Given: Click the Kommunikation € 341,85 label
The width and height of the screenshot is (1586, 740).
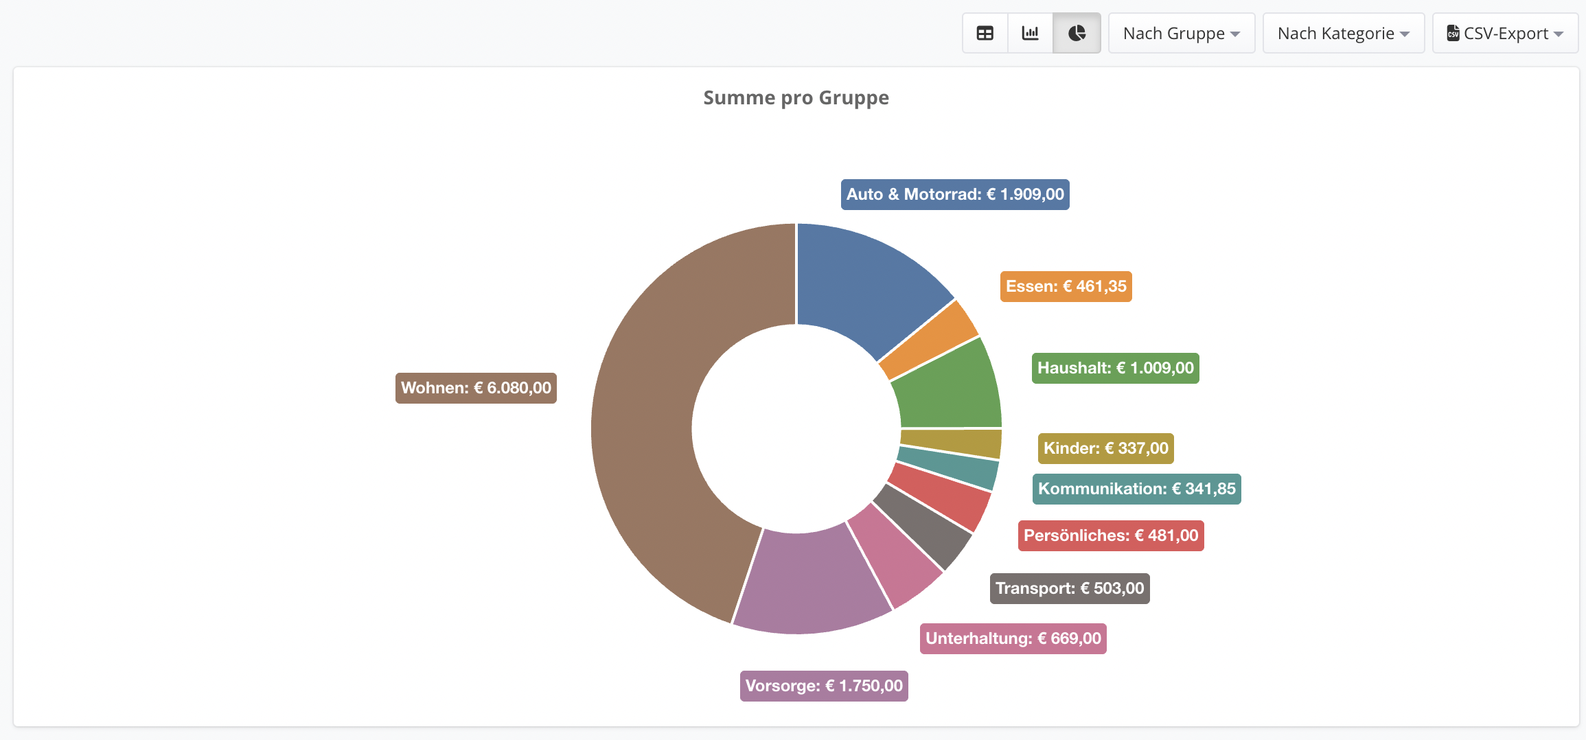Looking at the screenshot, I should (x=1137, y=489).
